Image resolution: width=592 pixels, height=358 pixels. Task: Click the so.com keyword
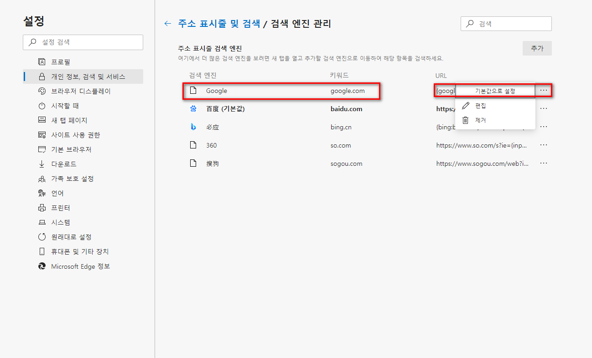pyautogui.click(x=341, y=145)
